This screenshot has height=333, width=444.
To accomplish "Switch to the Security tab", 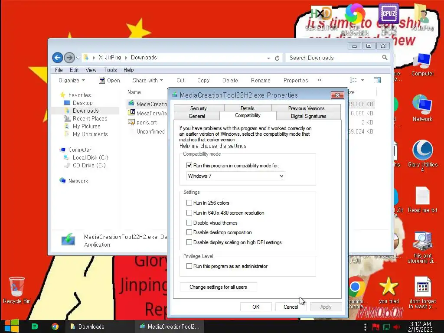I will pyautogui.click(x=199, y=108).
